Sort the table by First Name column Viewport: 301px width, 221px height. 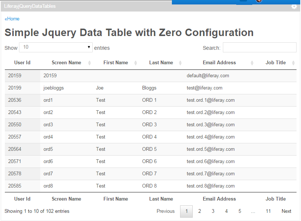click(x=116, y=62)
